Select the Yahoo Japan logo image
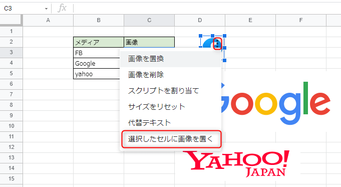Screen dimensions: 341x187 [236, 163]
